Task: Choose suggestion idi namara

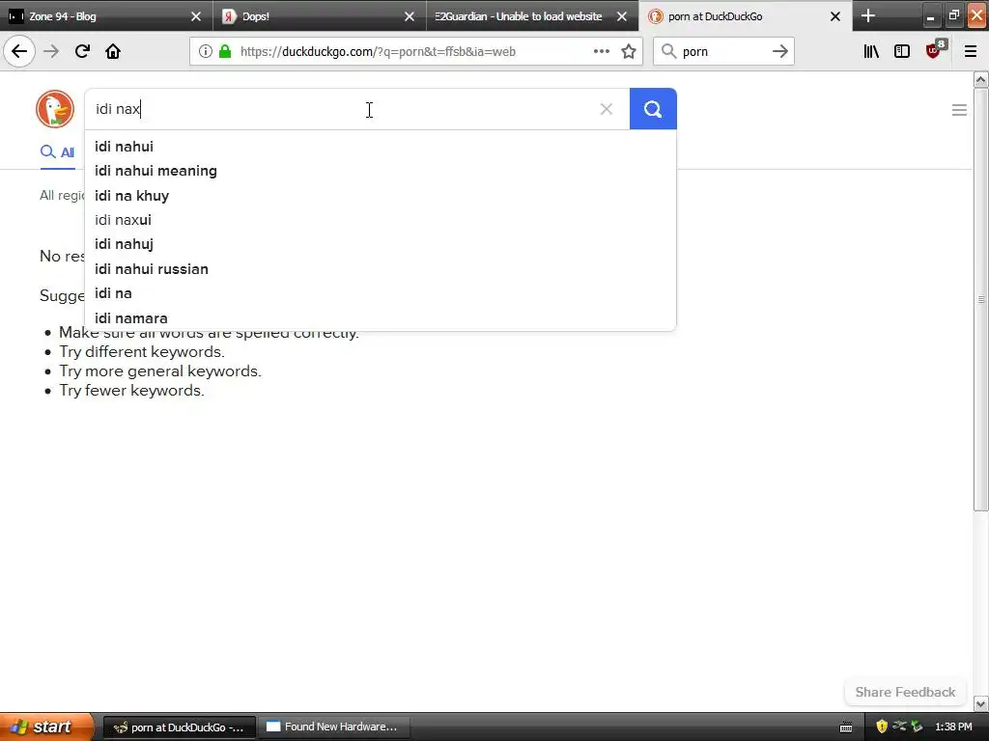Action: click(x=381, y=318)
